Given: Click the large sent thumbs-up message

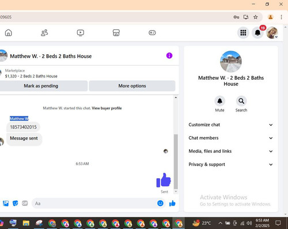Looking at the screenshot, I should click(164, 180).
